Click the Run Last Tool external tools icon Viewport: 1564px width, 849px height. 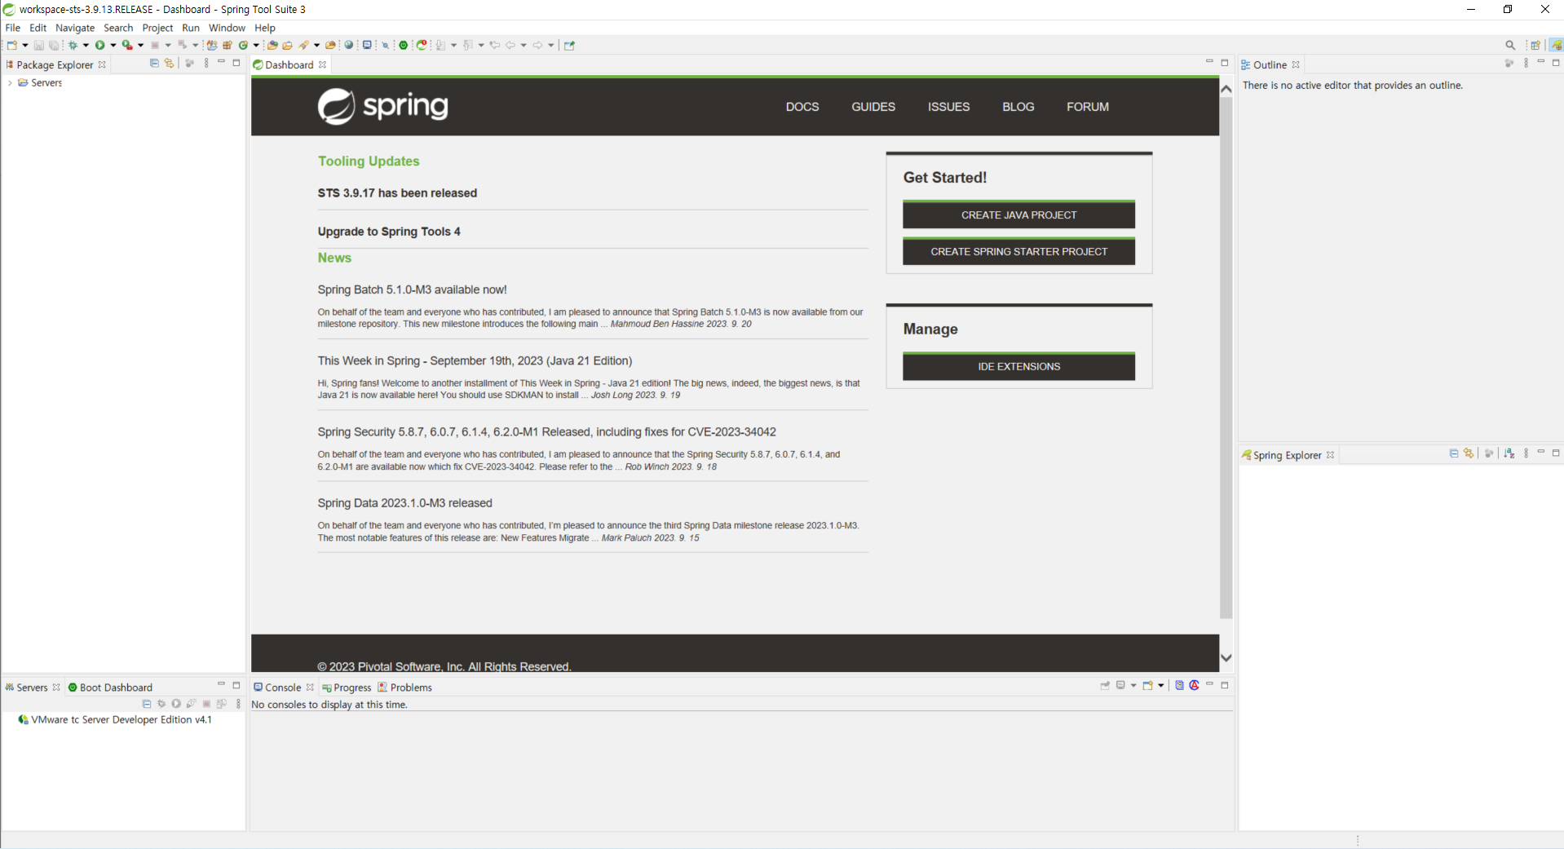pos(127,45)
